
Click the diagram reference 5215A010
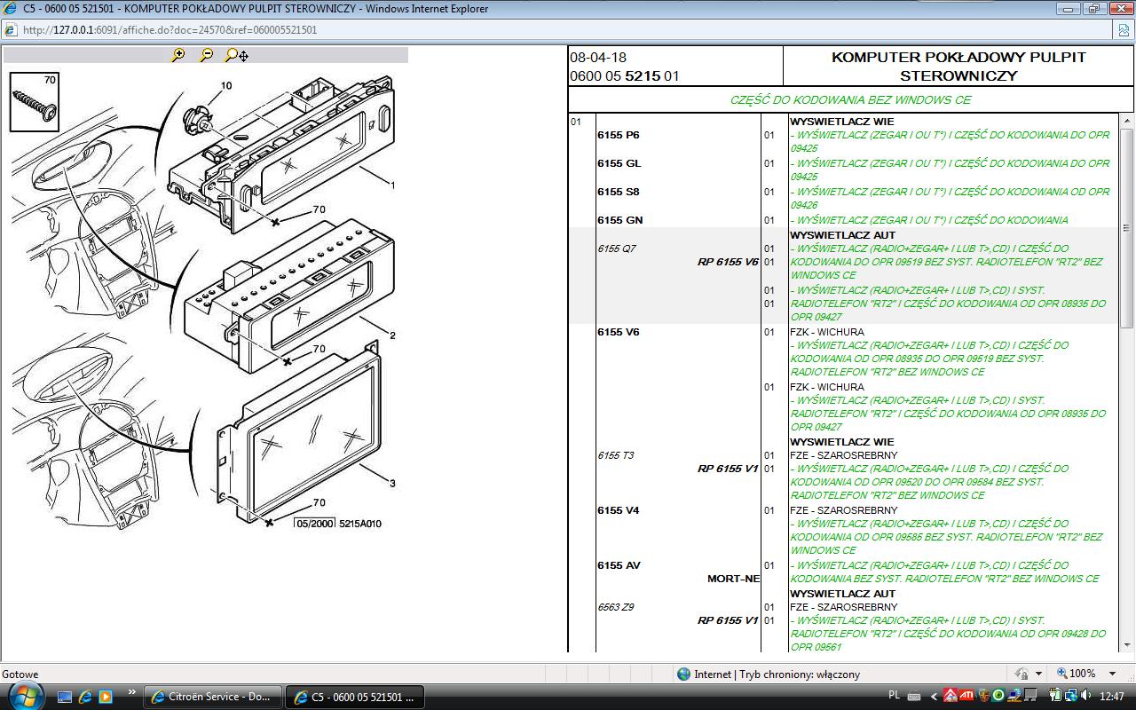pyautogui.click(x=359, y=524)
